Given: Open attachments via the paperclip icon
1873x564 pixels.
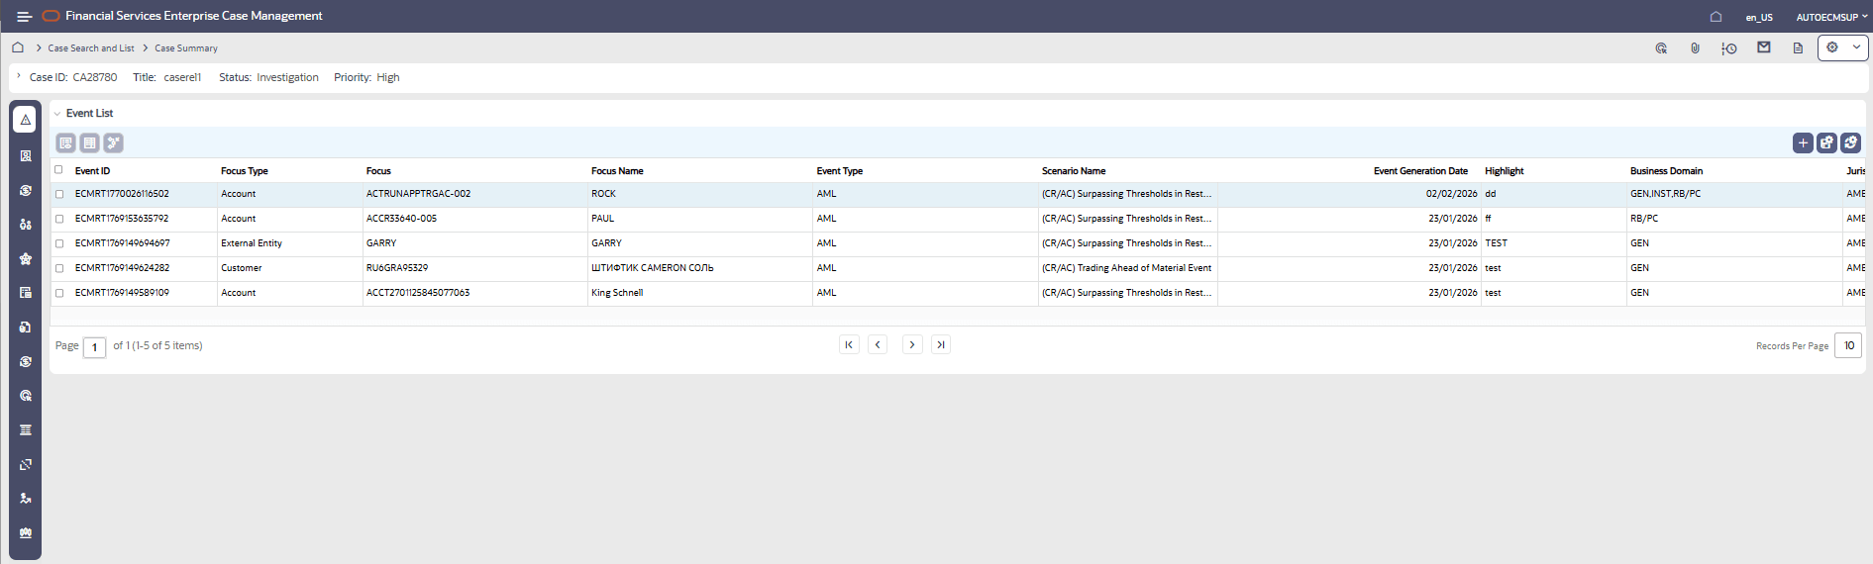Looking at the screenshot, I should (1695, 47).
